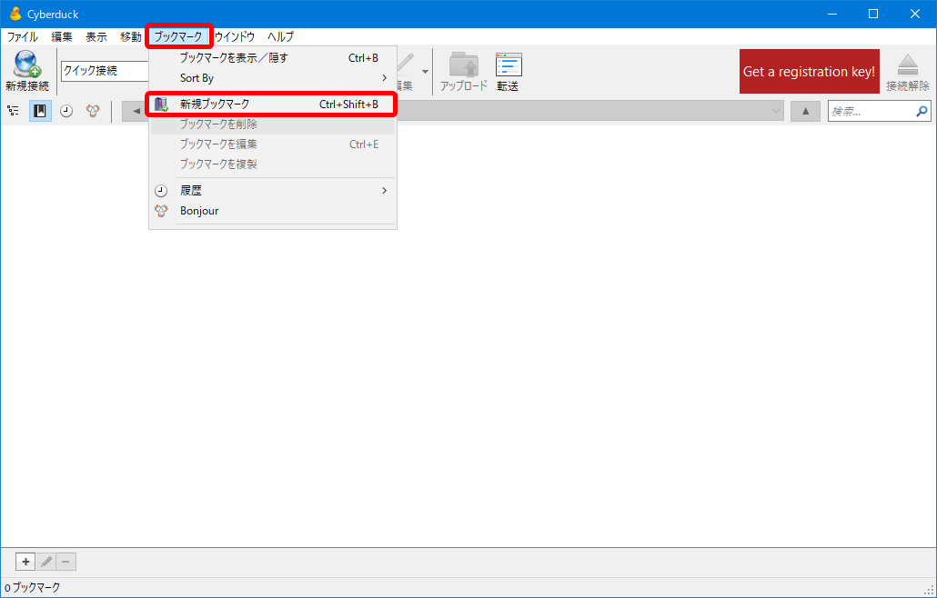Switch to outline browser view icon
937x598 pixels.
[x=13, y=111]
